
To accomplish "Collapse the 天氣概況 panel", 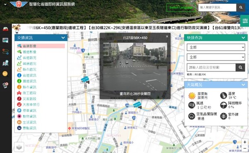I will [243, 85].
